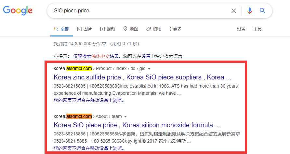Click the Google logo
The image size is (290, 154).
coord(18,10)
